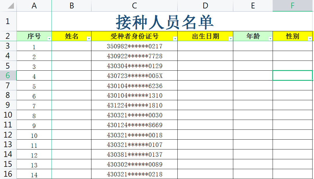Screen dimensions: 314x179
Task: Open the filter dropdown on 姓名 column
Action: point(89,38)
